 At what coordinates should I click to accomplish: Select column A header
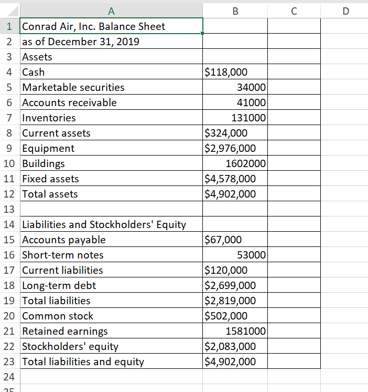point(111,11)
